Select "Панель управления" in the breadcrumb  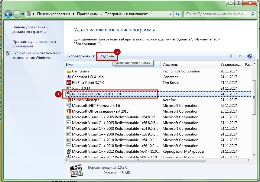tap(54, 14)
